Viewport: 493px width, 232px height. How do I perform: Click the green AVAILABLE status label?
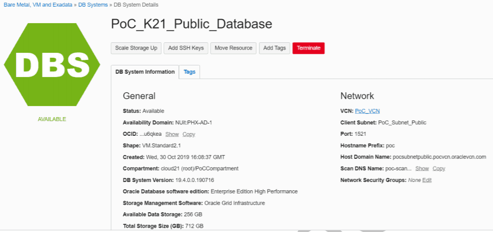(x=52, y=119)
